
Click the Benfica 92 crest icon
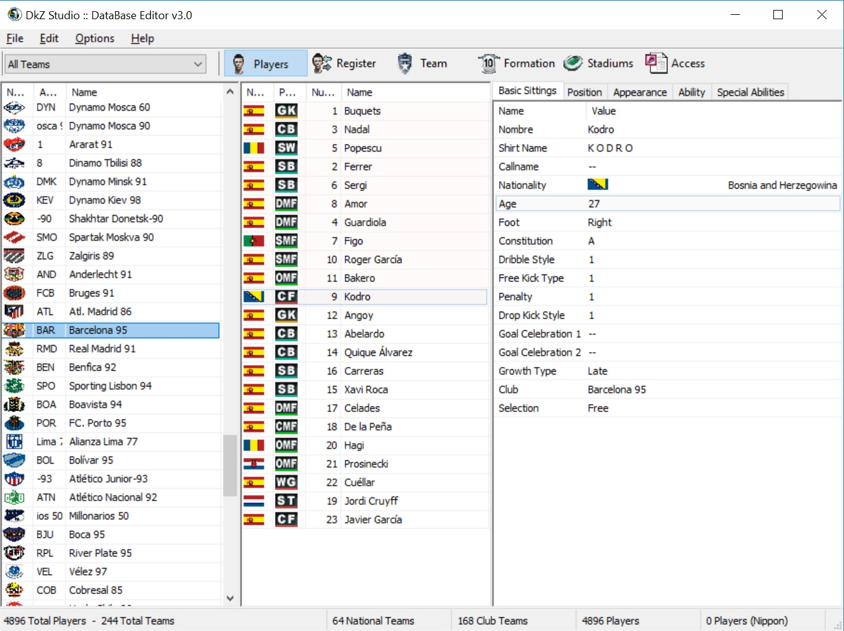point(14,367)
